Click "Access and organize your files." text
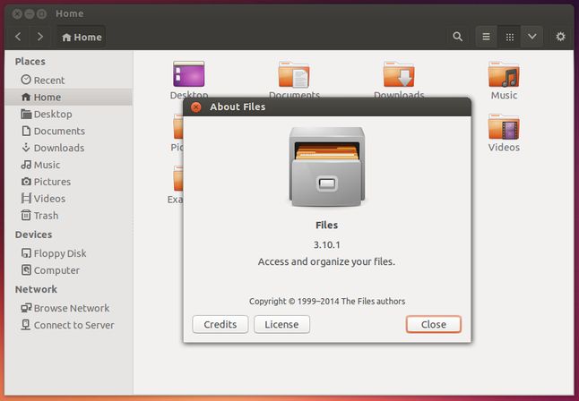The height and width of the screenshot is (401, 579). (326, 262)
